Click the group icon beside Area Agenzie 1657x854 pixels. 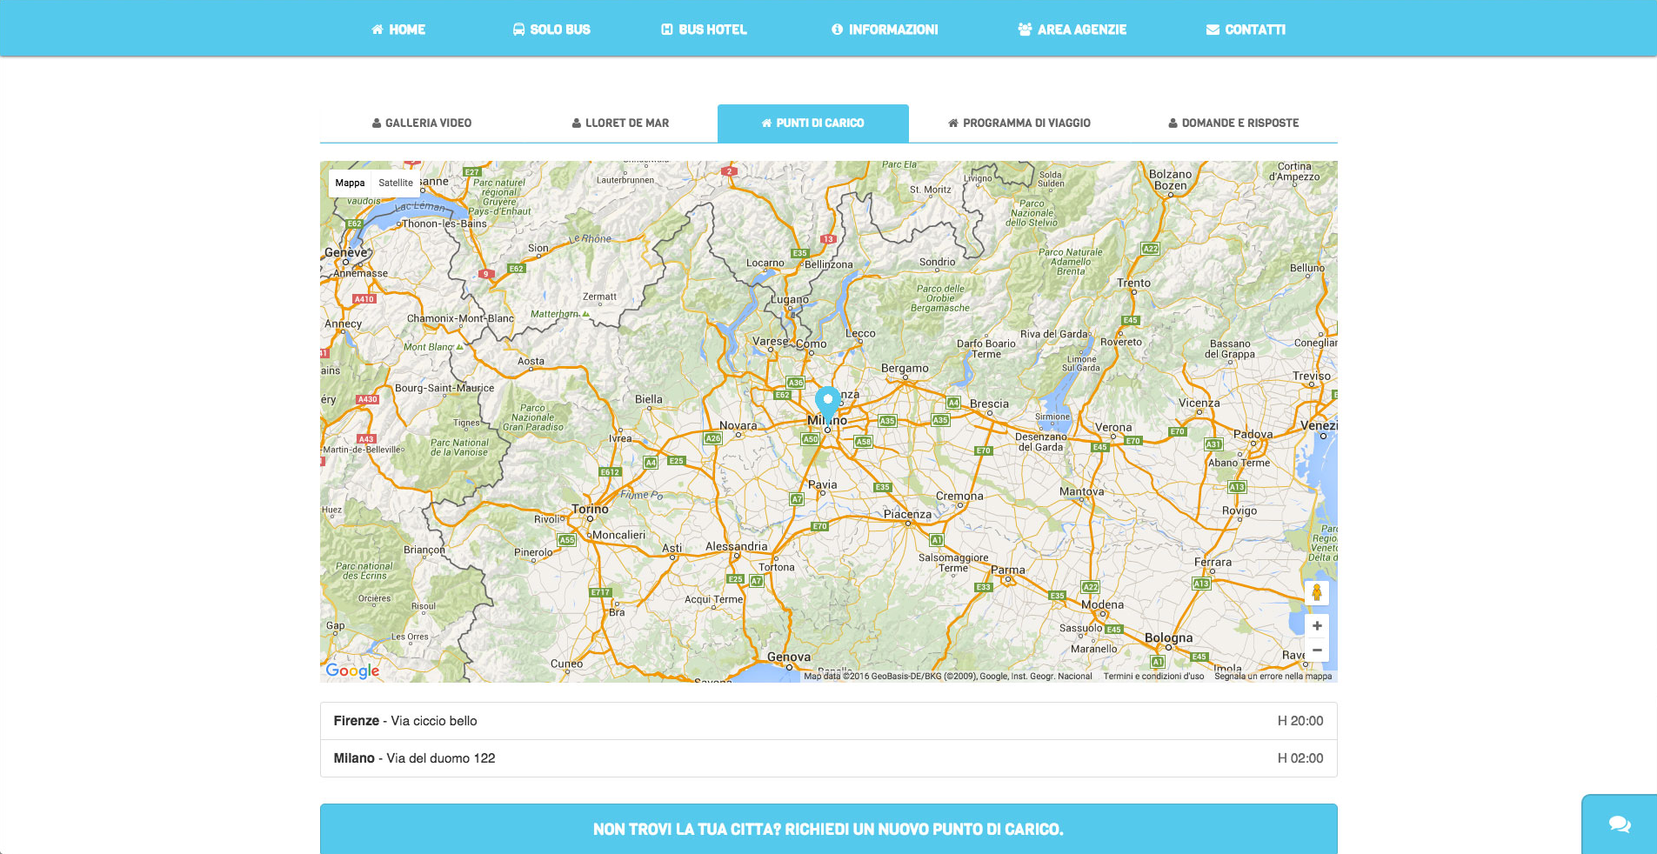(1025, 30)
